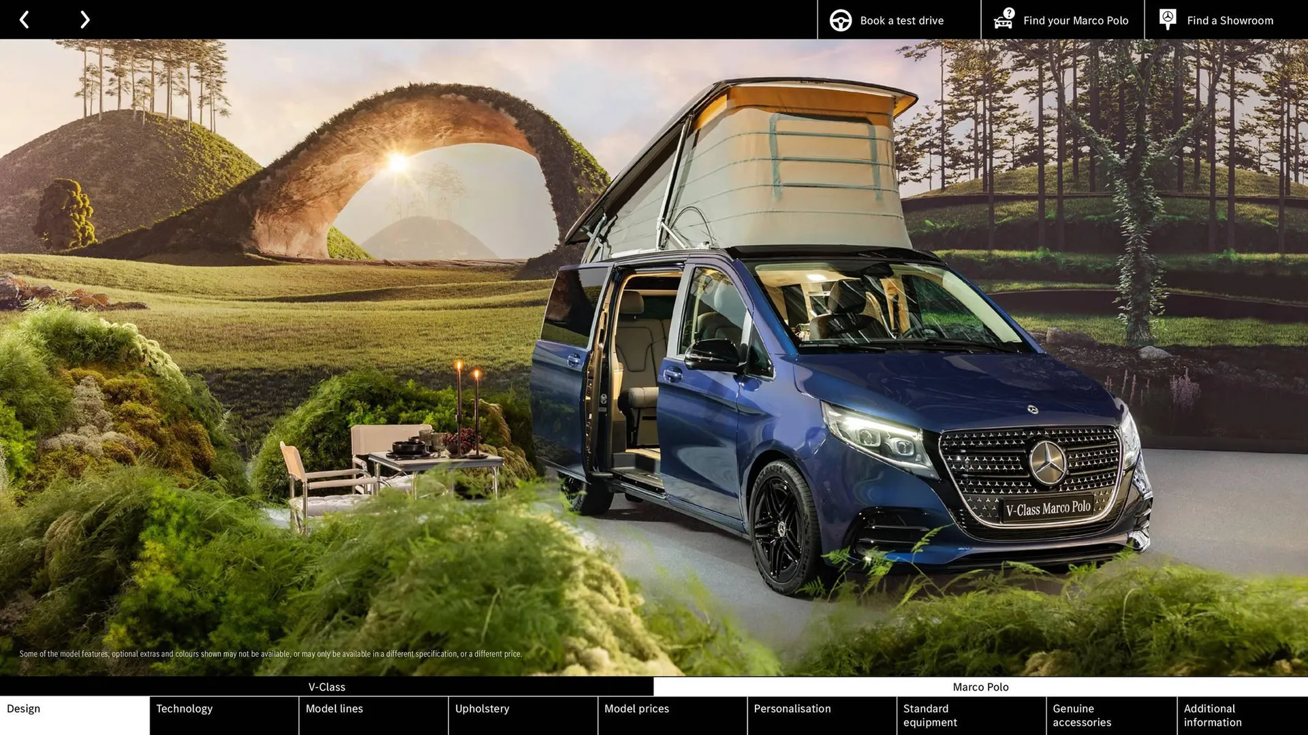Click the car question-mark icon near Find your Marco Polo
Image resolution: width=1308 pixels, height=735 pixels.
(x=1003, y=18)
